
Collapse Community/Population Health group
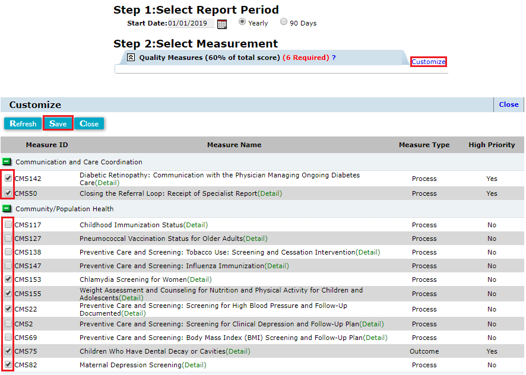point(7,209)
